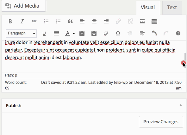Click the Add Media button
The width and height of the screenshot is (187, 135).
[24, 6]
